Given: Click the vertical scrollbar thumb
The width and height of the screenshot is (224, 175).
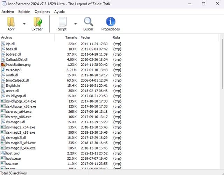Looking at the screenshot, I should [223, 64].
